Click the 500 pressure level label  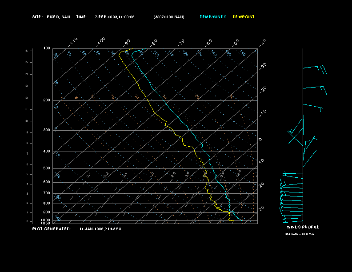[x=47, y=168]
